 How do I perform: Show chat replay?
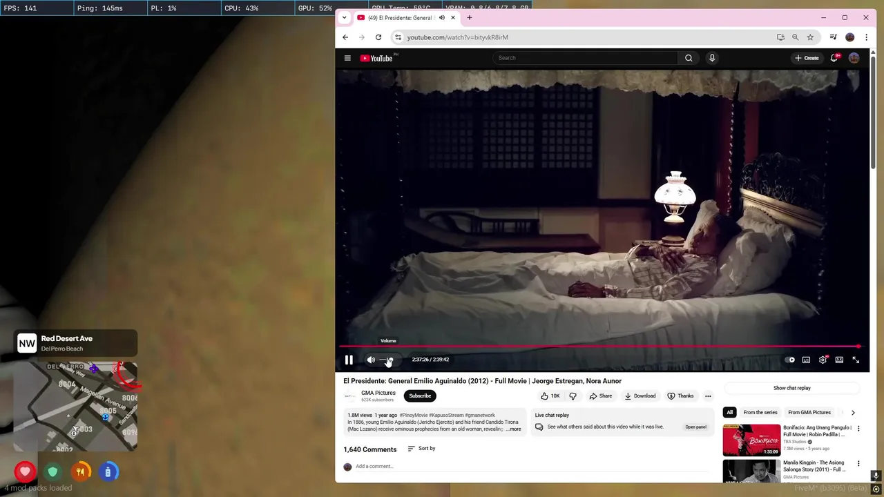(792, 388)
